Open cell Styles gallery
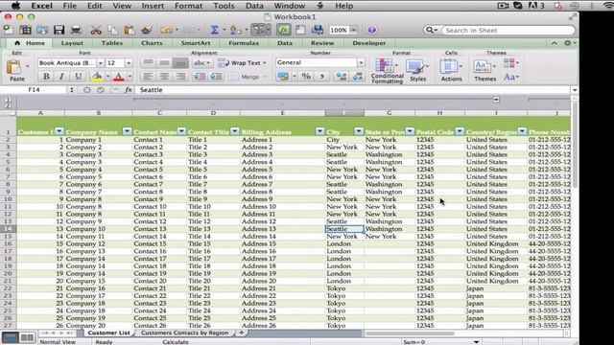Viewport: 614px width, 345px height. tap(417, 70)
